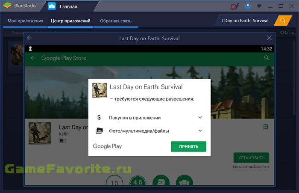Click the green category badge icon

(x=161, y=181)
